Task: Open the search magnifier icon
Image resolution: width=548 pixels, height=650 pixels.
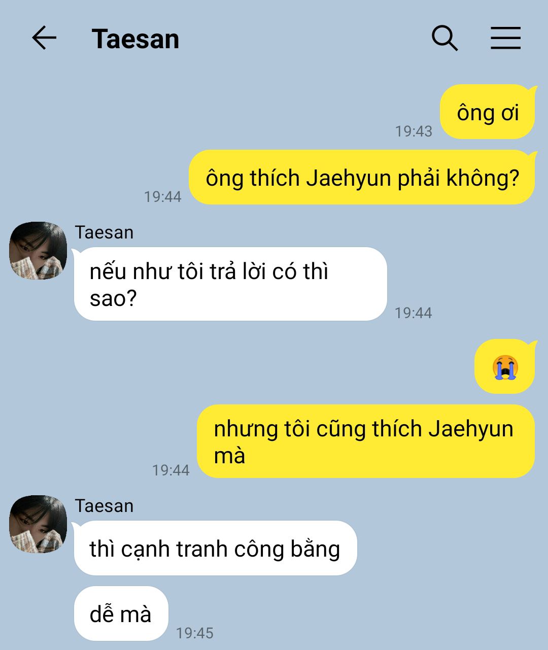Action: pyautogui.click(x=444, y=38)
